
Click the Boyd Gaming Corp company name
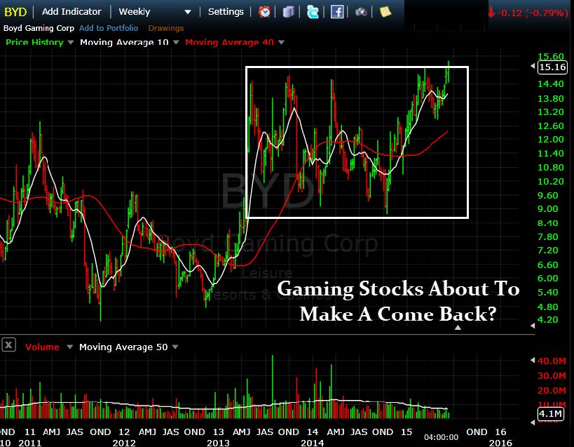click(x=39, y=28)
